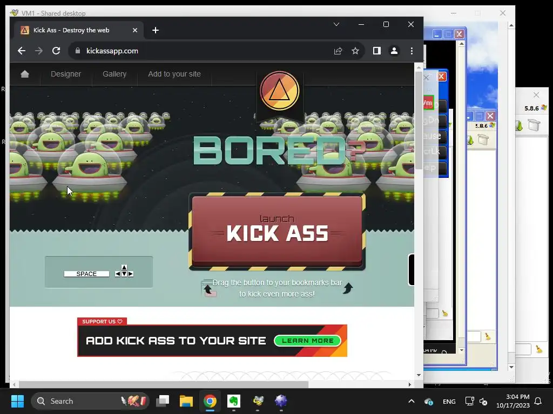Share this page from the address bar
553x414 pixels.
[x=338, y=51]
